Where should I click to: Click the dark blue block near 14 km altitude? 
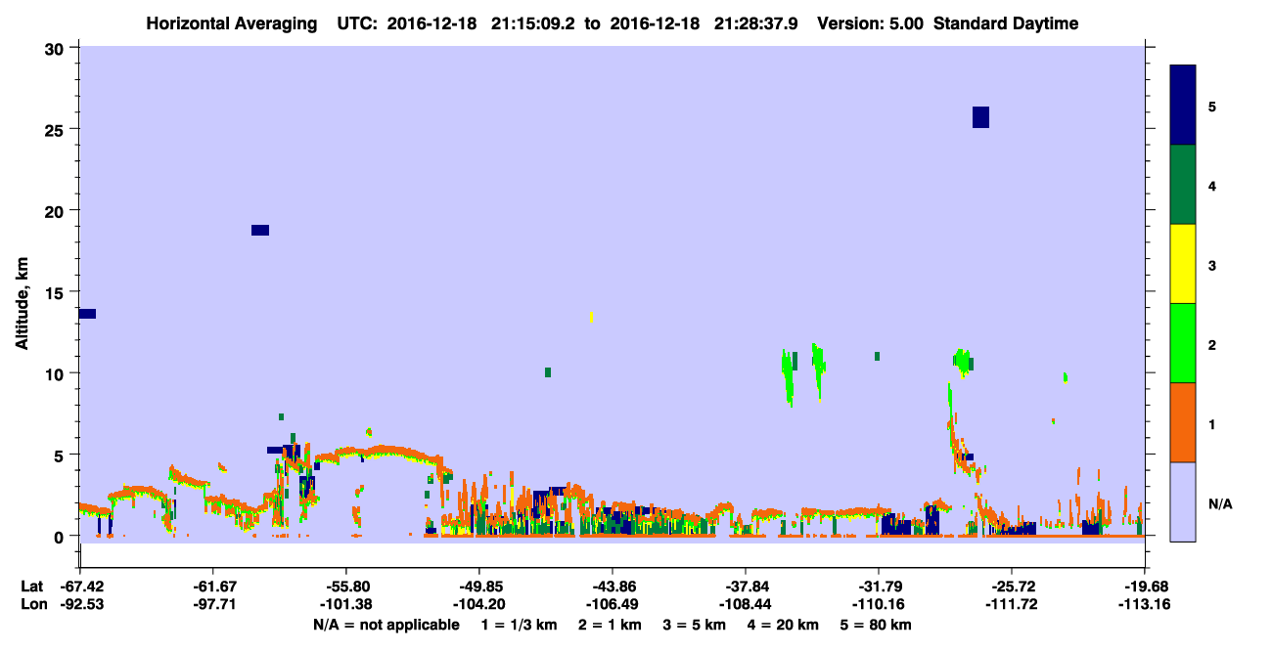click(87, 314)
